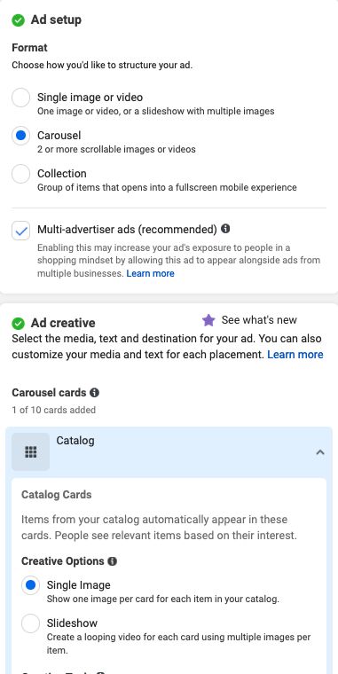This screenshot has width=338, height=674.
Task: Open Learn more about multi-advertiser ads
Action: pyautogui.click(x=150, y=274)
